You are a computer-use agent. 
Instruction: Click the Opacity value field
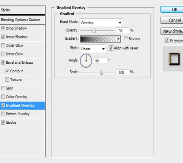pyautogui.click(x=123, y=31)
